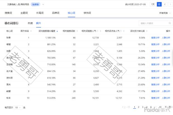This screenshot has width=173, height=115.
Task: Go to previous date with left arrow
Action: click(165, 4)
